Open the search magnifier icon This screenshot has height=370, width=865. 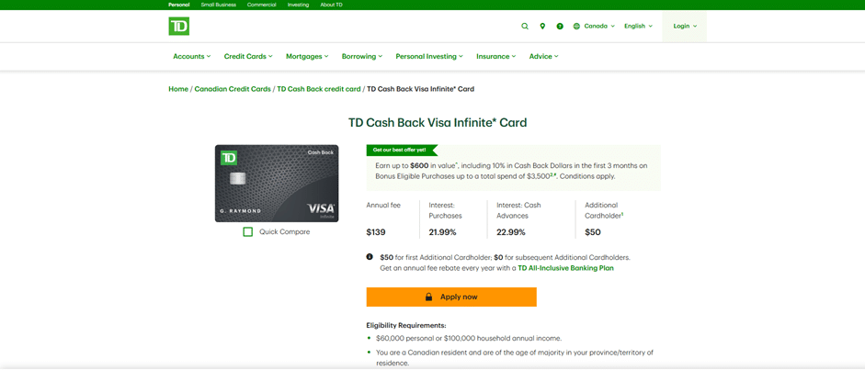tap(525, 26)
